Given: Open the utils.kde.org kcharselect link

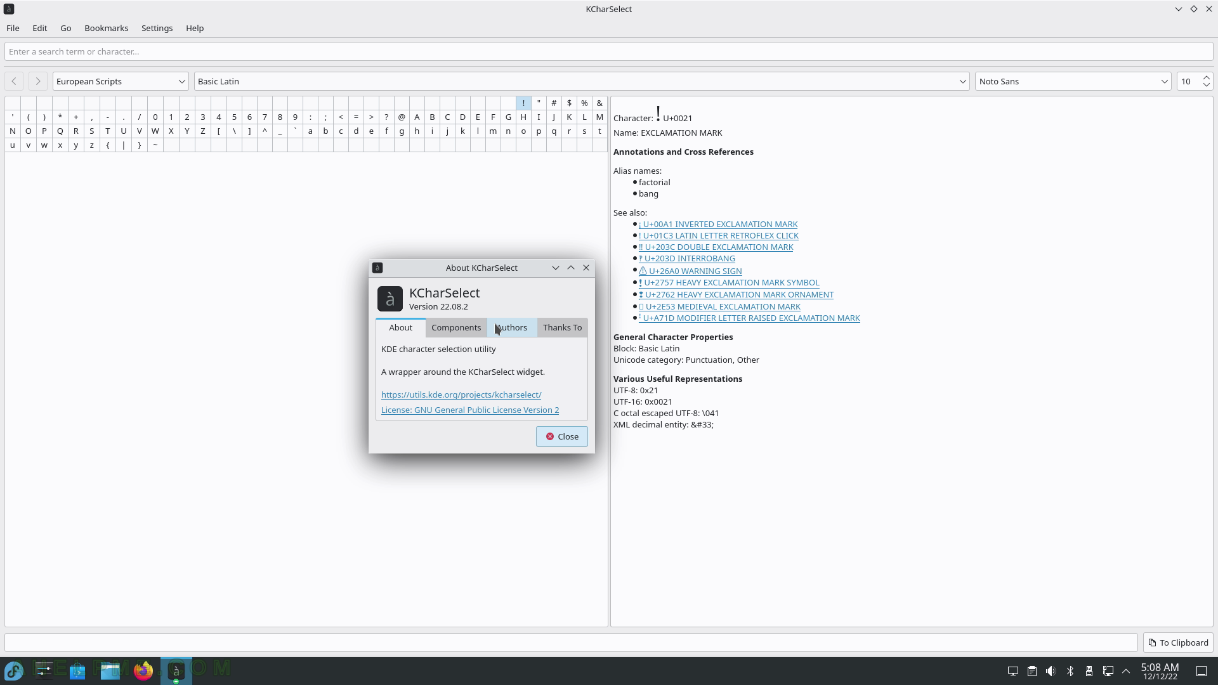Looking at the screenshot, I should point(461,395).
